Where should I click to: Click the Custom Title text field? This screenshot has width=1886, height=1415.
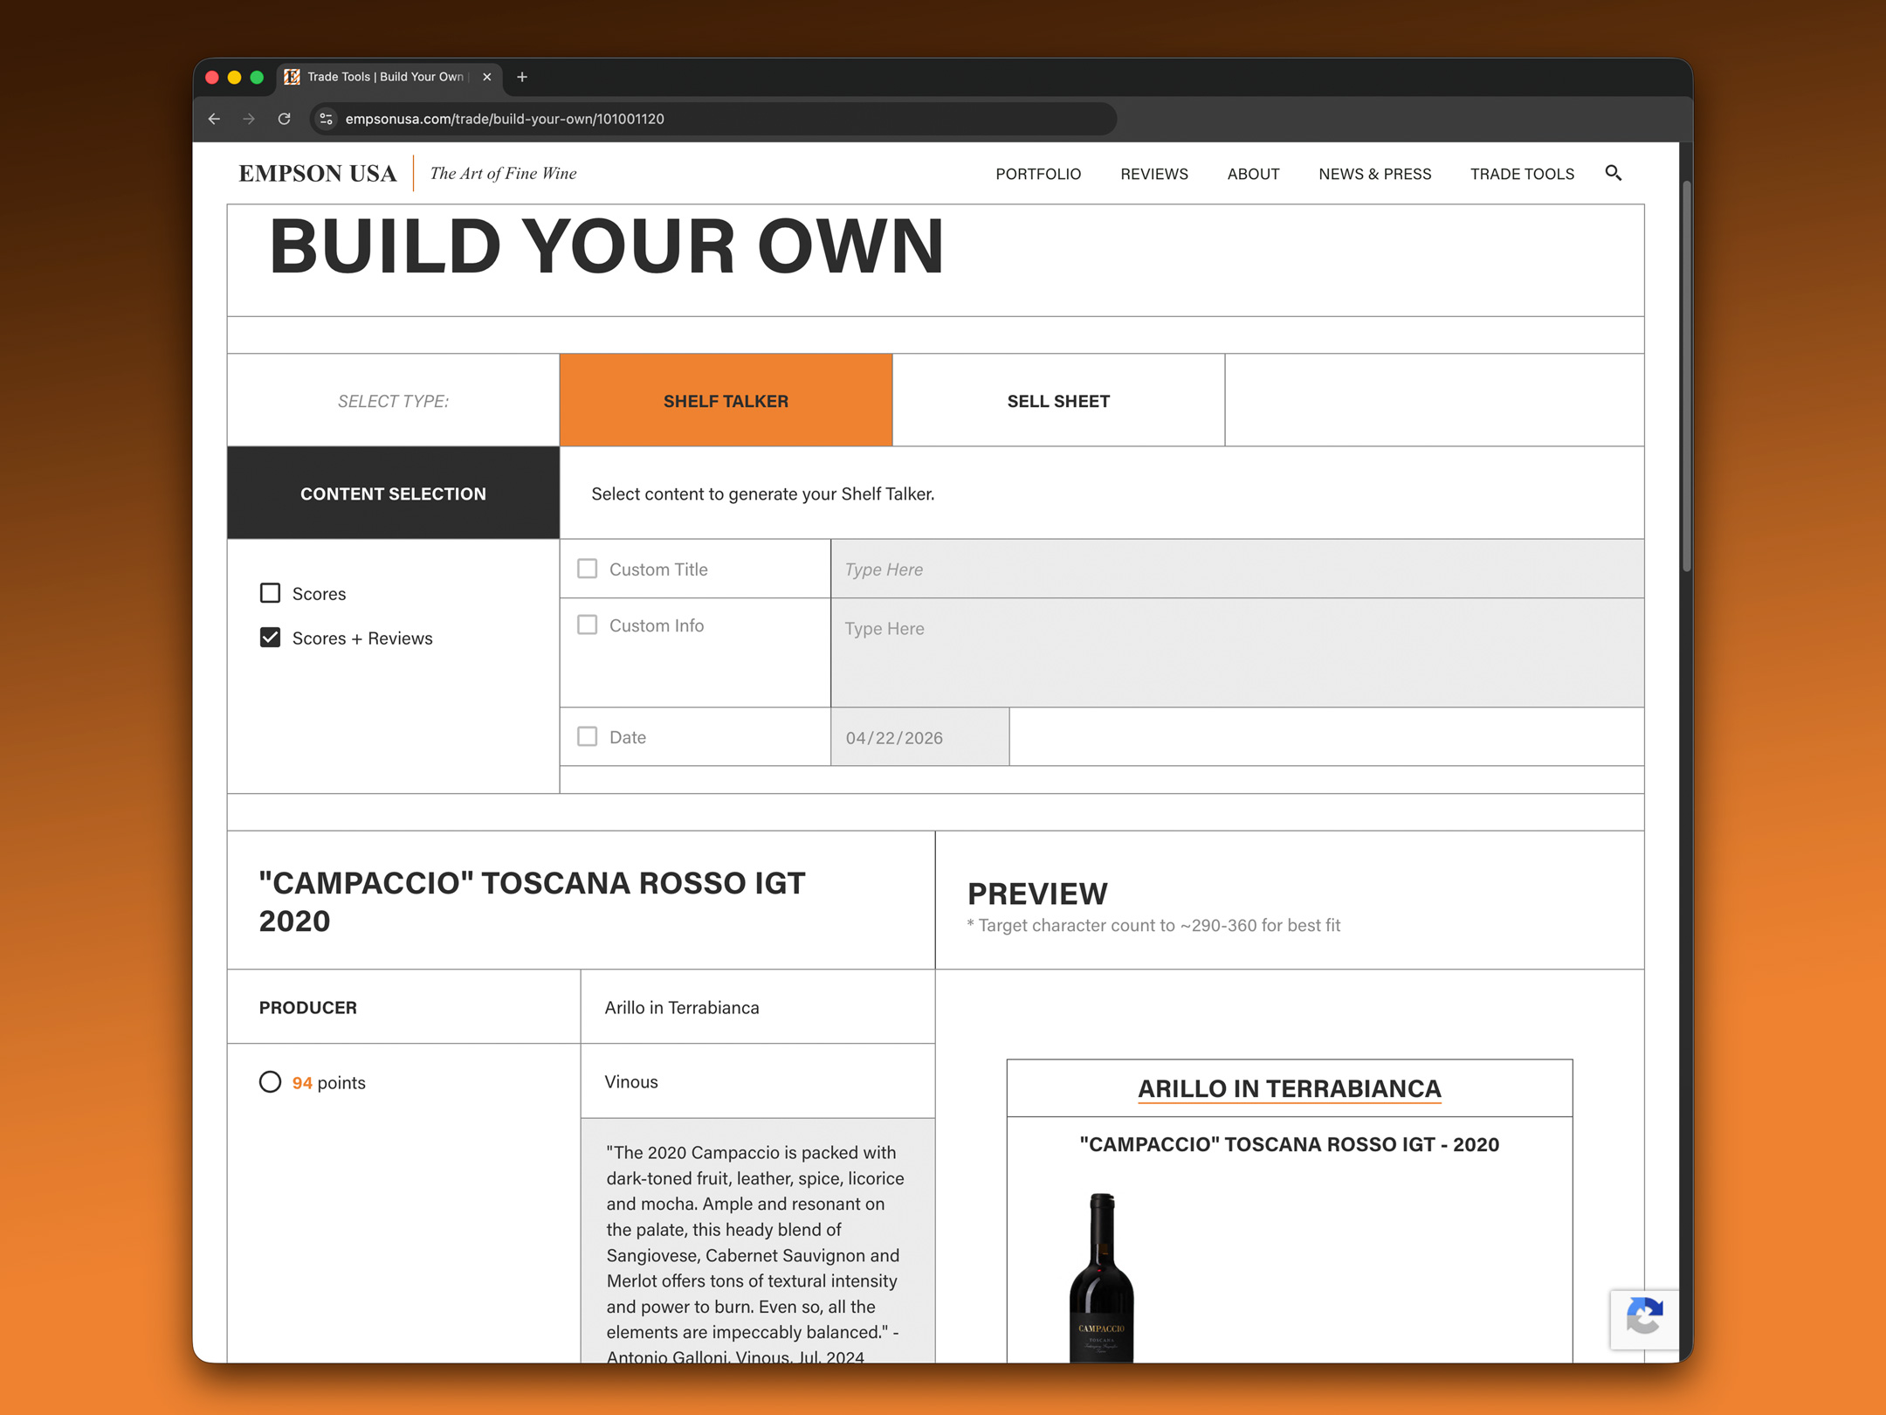tap(1237, 569)
